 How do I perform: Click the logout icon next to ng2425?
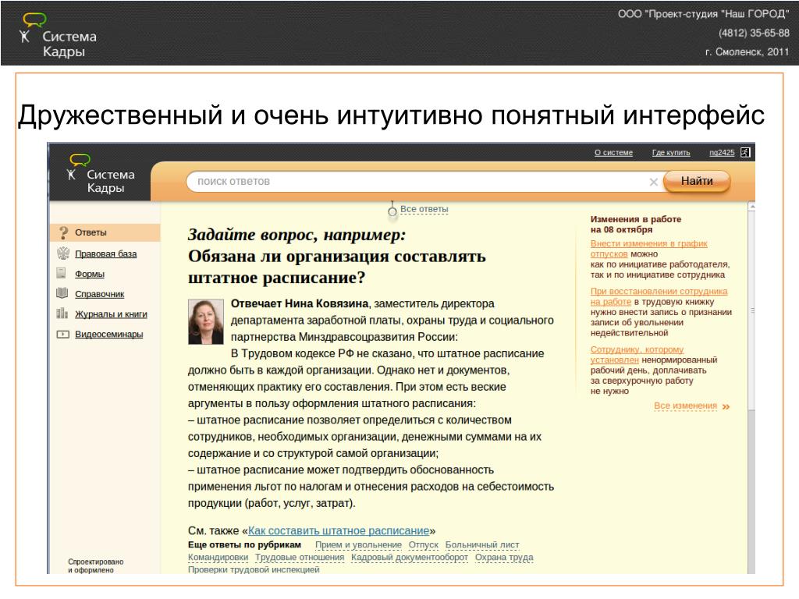click(x=745, y=152)
